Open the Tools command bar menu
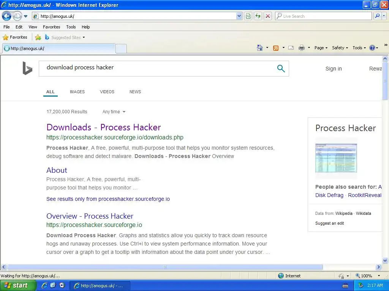The image size is (389, 291). 359,48
